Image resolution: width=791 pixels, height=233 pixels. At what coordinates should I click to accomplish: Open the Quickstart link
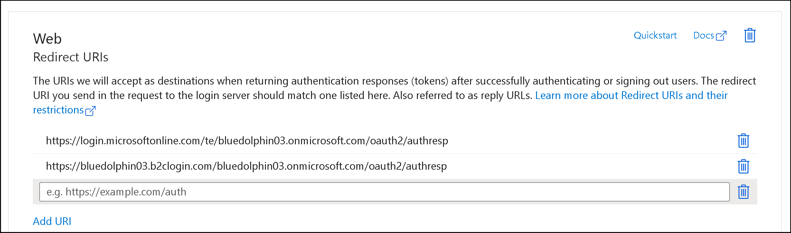tap(655, 35)
